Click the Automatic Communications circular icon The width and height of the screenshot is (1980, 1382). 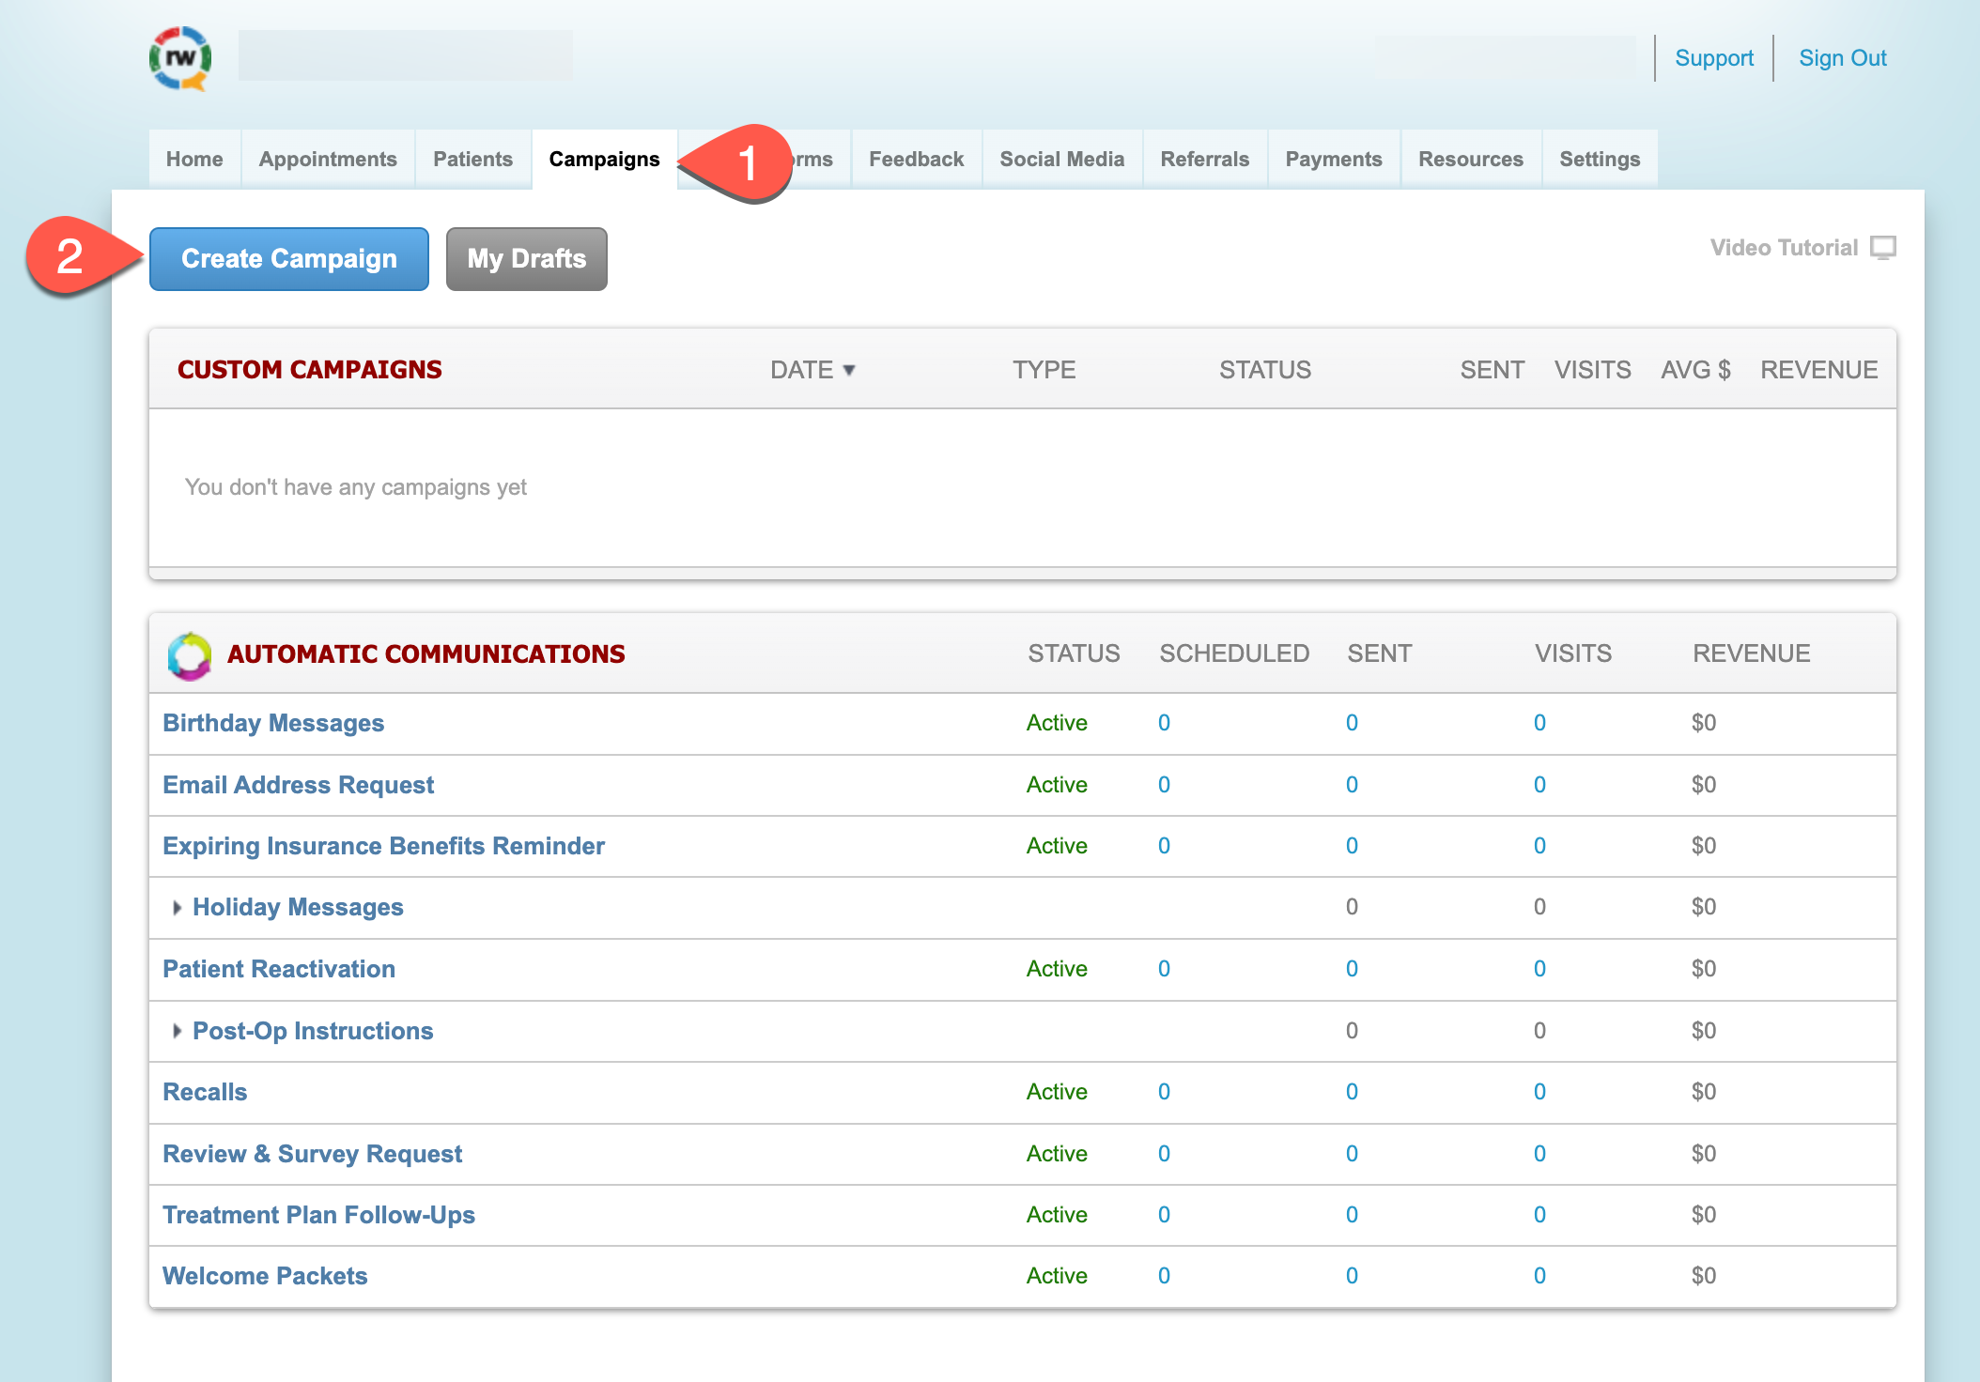pyautogui.click(x=190, y=654)
